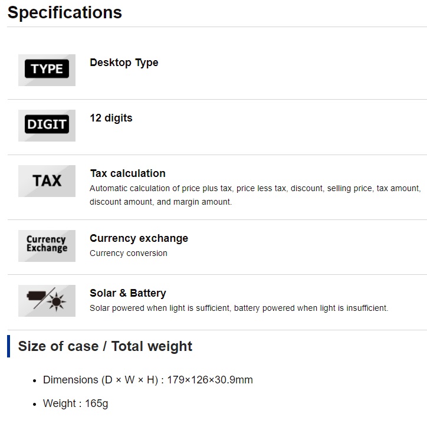Click the DIGIT spec icon
The image size is (427, 430).
tap(47, 126)
